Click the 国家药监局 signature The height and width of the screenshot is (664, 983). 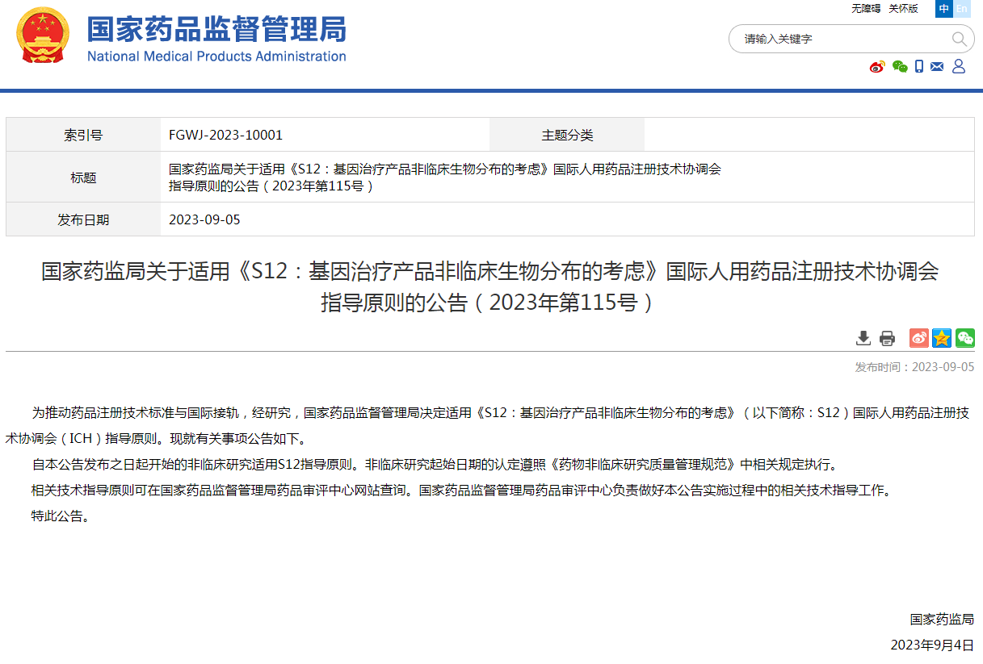(942, 620)
